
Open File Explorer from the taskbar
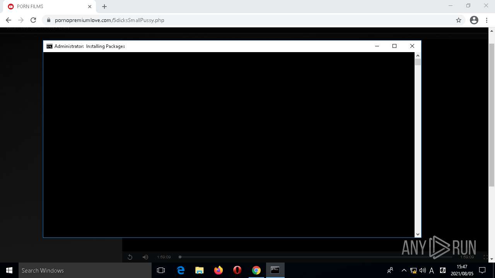pos(200,270)
